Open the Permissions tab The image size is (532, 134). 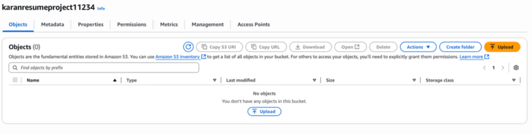point(132,25)
